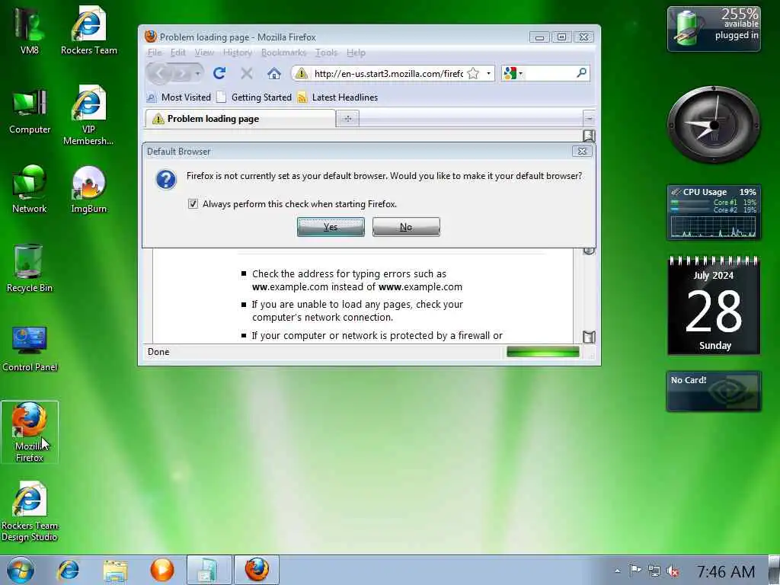Click the July 28 calendar gadget
The width and height of the screenshot is (780, 585).
tap(713, 305)
